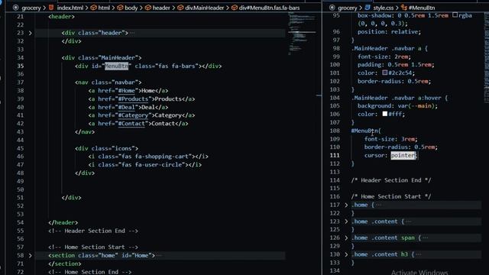Click the #Contact href link
Screen dimensions: 489x275
coord(131,124)
